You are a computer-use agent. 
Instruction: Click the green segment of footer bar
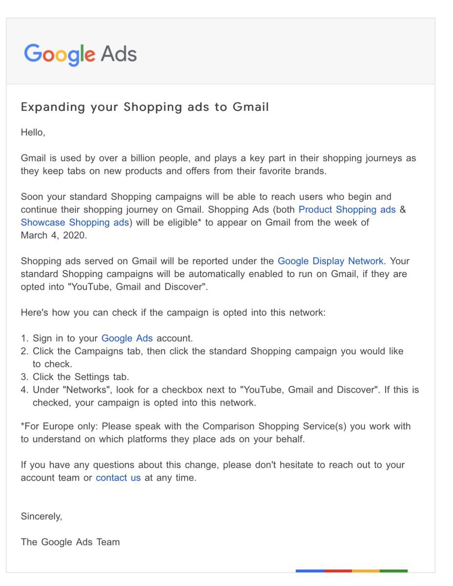point(393,570)
